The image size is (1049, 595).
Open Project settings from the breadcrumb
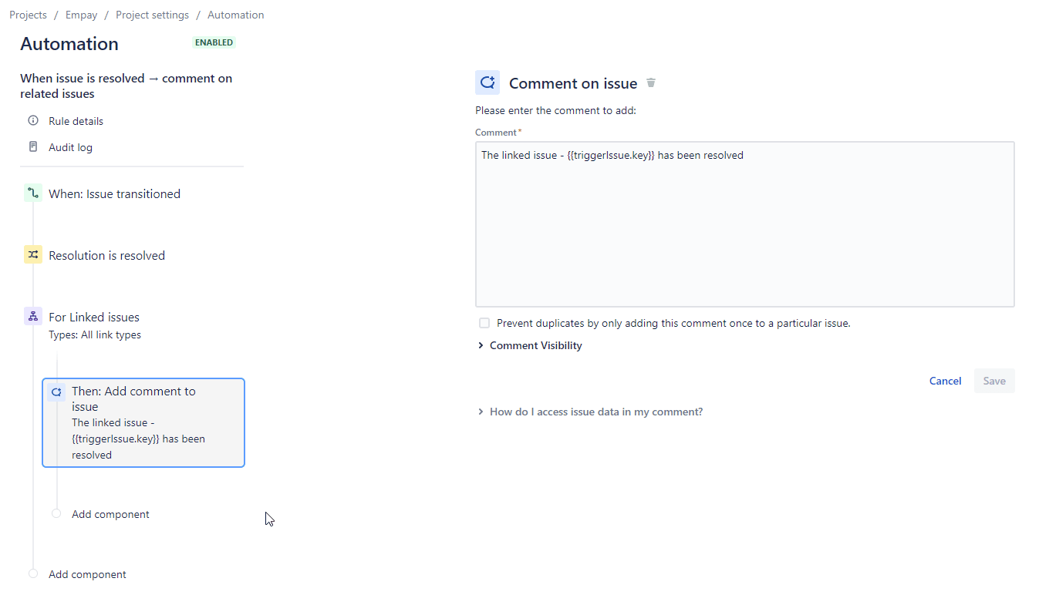pyautogui.click(x=152, y=14)
